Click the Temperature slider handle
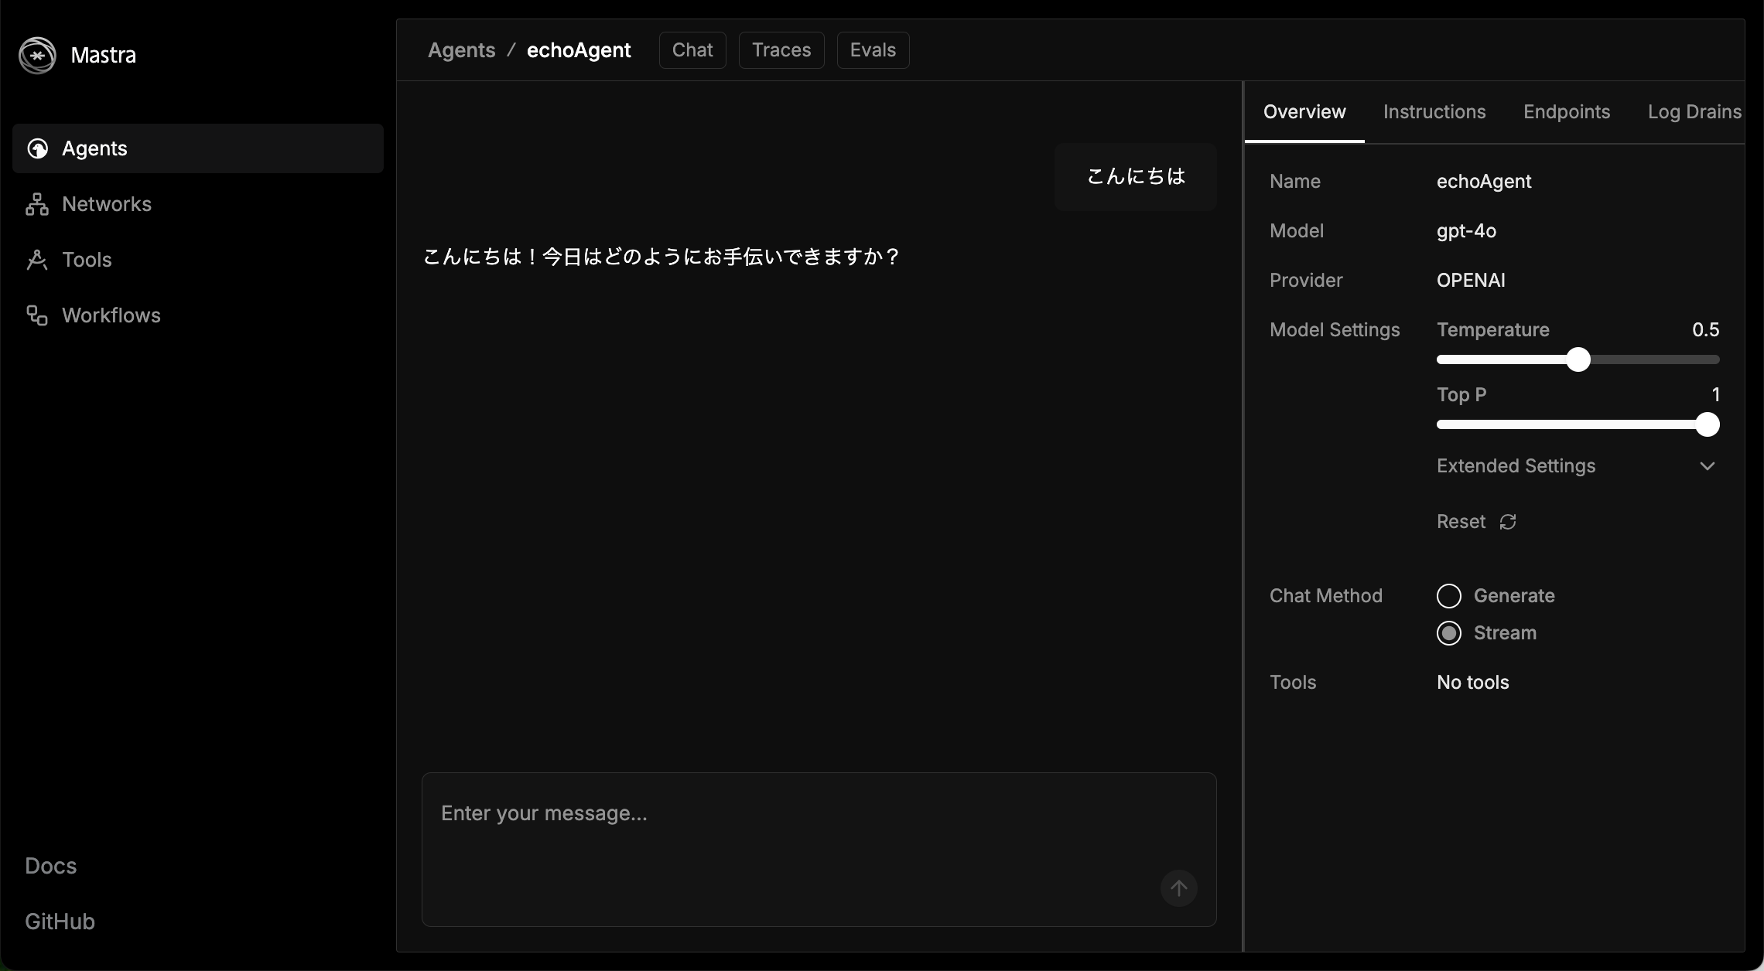The width and height of the screenshot is (1764, 971). tap(1578, 359)
